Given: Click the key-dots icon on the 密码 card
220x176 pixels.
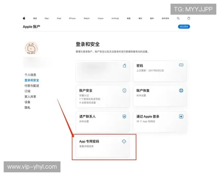Looking at the screenshot, I should pyautogui.click(x=181, y=65).
